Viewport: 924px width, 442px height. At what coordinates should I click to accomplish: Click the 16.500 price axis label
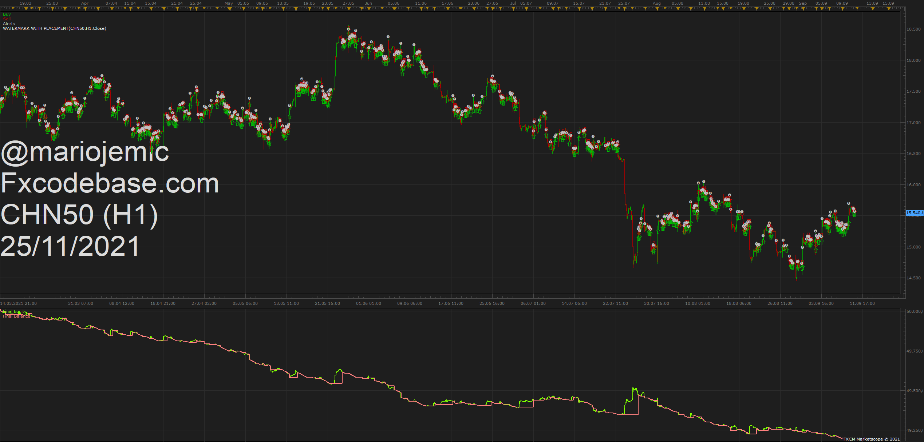coord(913,154)
